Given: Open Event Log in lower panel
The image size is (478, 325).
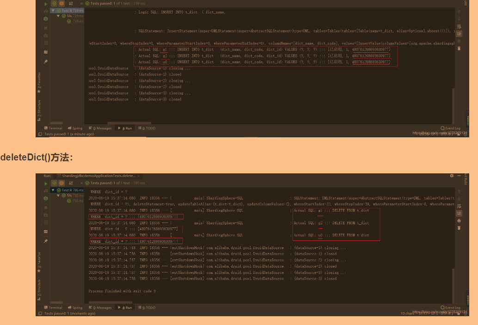Looking at the screenshot, I should [450, 307].
